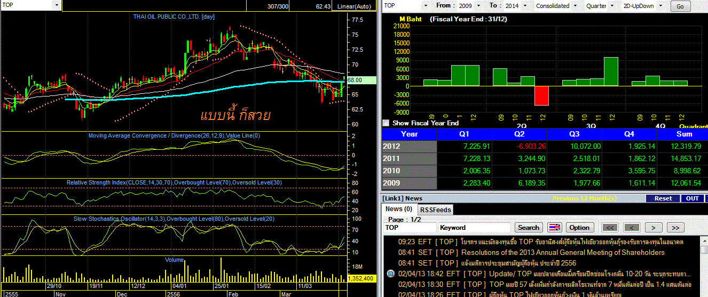Viewport: 708px width, 297px height.
Task: Go to previous news page (<)
Action: point(632,228)
